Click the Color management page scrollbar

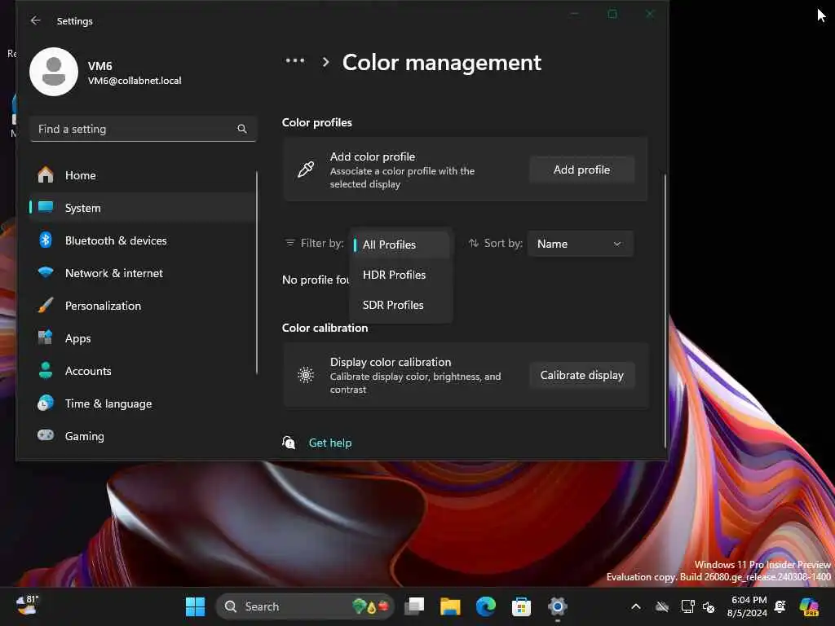click(x=665, y=311)
